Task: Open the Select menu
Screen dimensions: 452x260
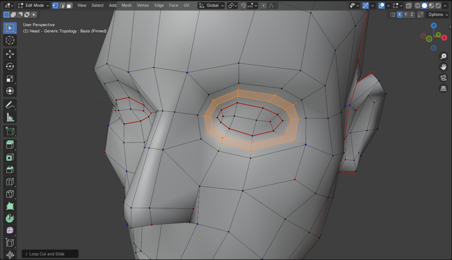Action: [98, 5]
